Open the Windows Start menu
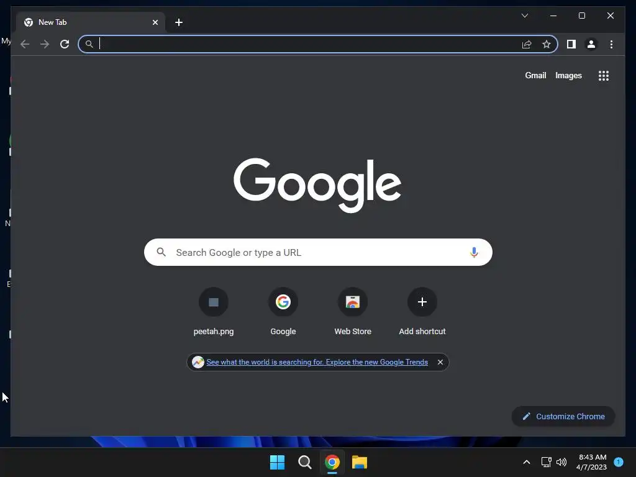This screenshot has width=636, height=477. [x=277, y=462]
